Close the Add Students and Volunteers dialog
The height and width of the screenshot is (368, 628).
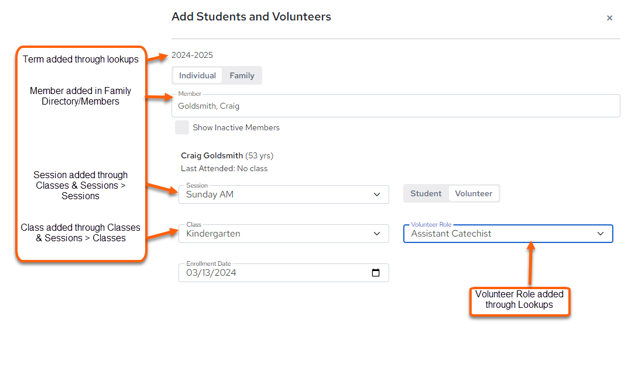click(x=609, y=18)
